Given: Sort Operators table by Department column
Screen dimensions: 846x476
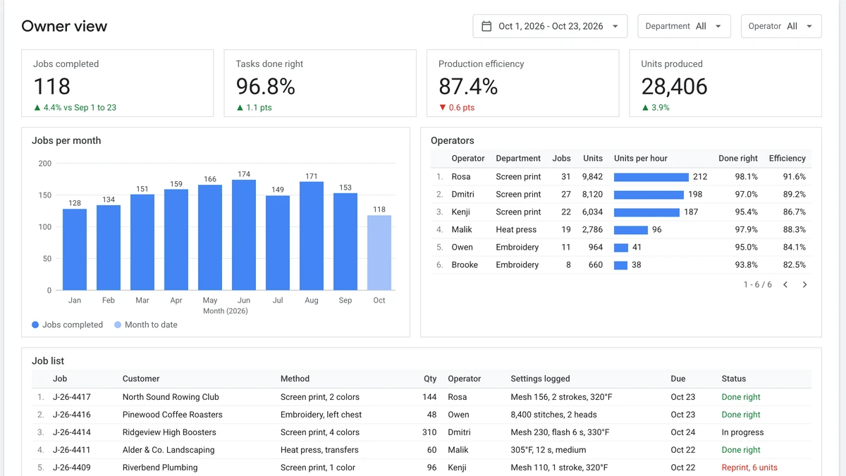Looking at the screenshot, I should [518, 159].
